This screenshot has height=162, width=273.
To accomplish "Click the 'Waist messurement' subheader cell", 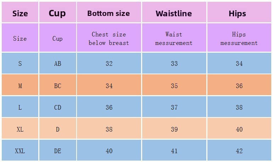I will [x=174, y=39].
